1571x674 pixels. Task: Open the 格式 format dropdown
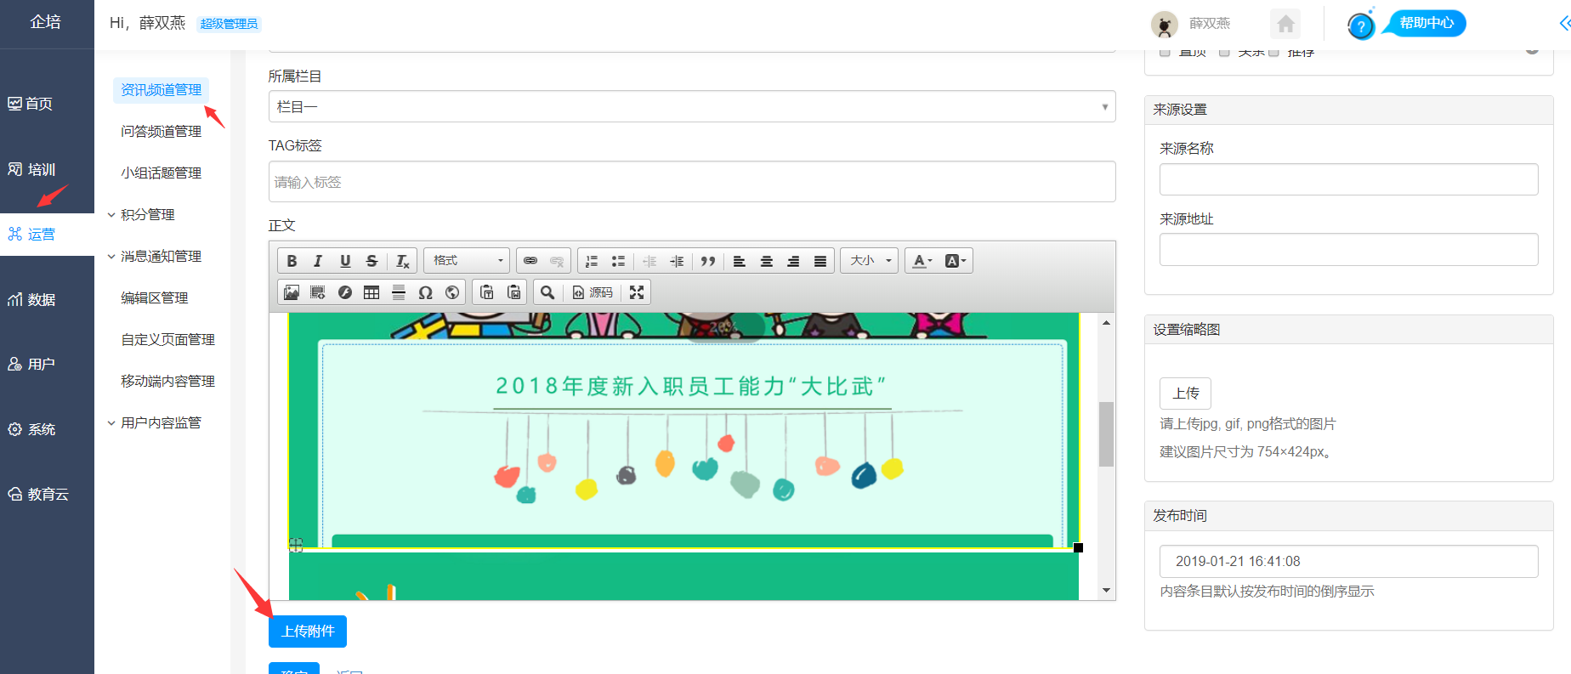(467, 261)
